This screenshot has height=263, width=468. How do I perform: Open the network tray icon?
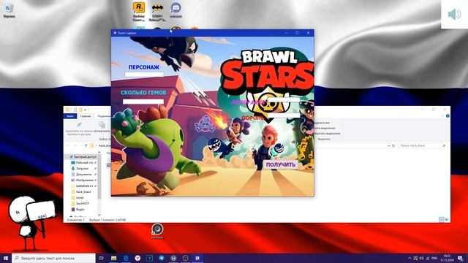428,258
